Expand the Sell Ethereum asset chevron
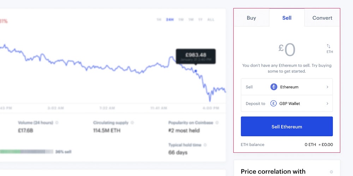Viewport: 353px width, 176px height. point(327,87)
